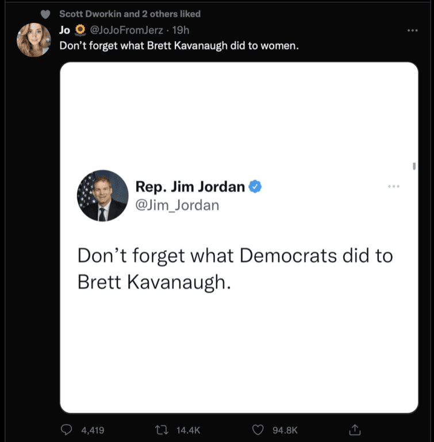Click the 19h timestamp of the tweet
This screenshot has width=434, height=442.
tap(180, 30)
